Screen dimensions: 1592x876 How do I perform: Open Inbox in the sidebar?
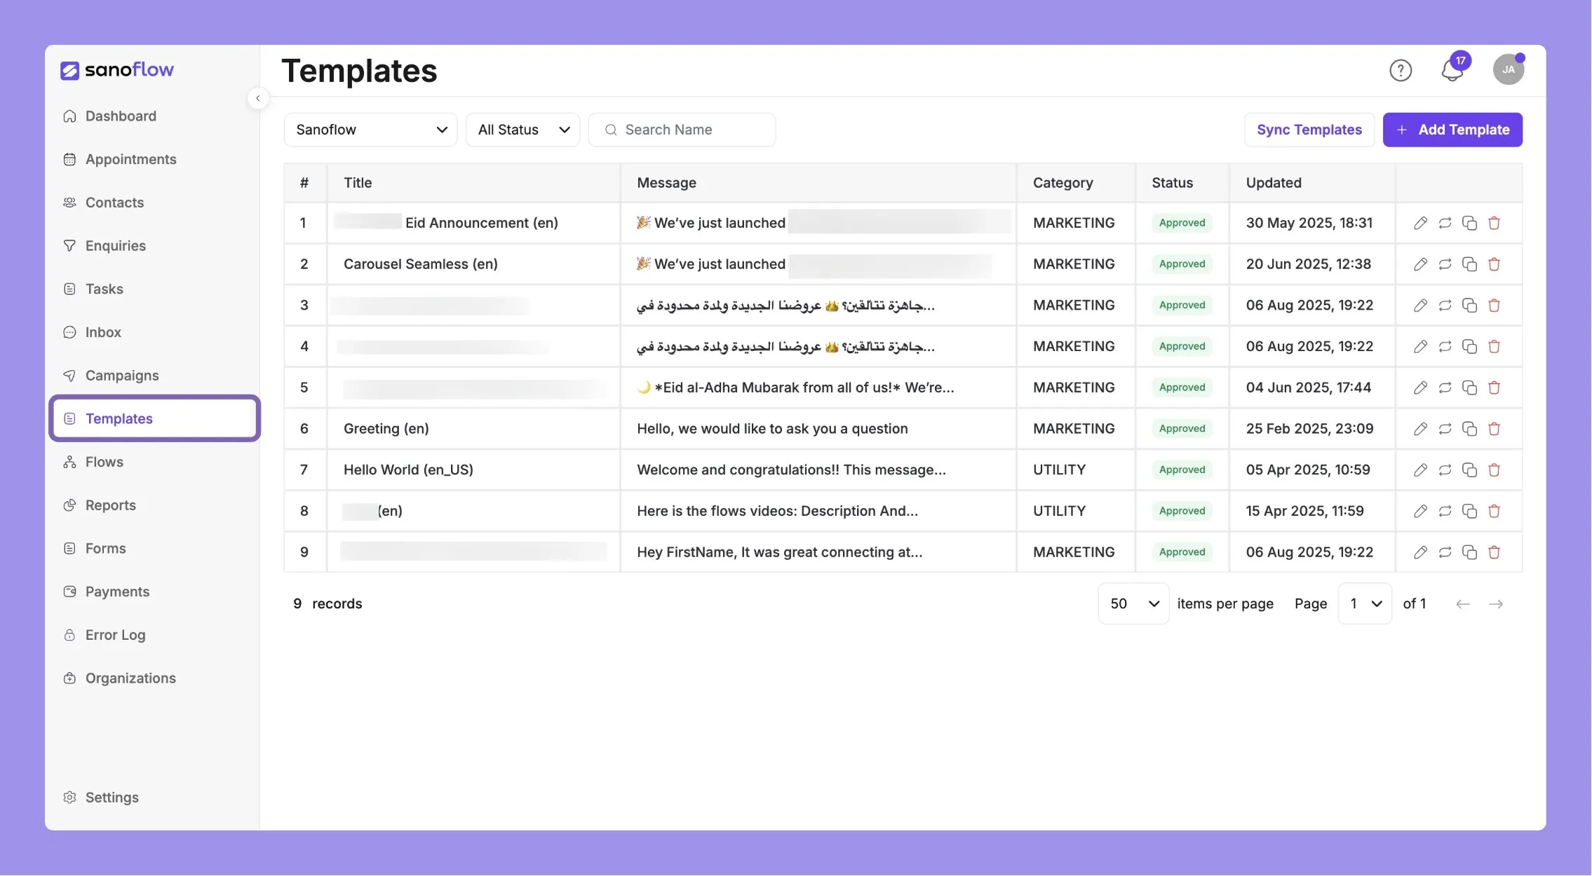tap(103, 332)
